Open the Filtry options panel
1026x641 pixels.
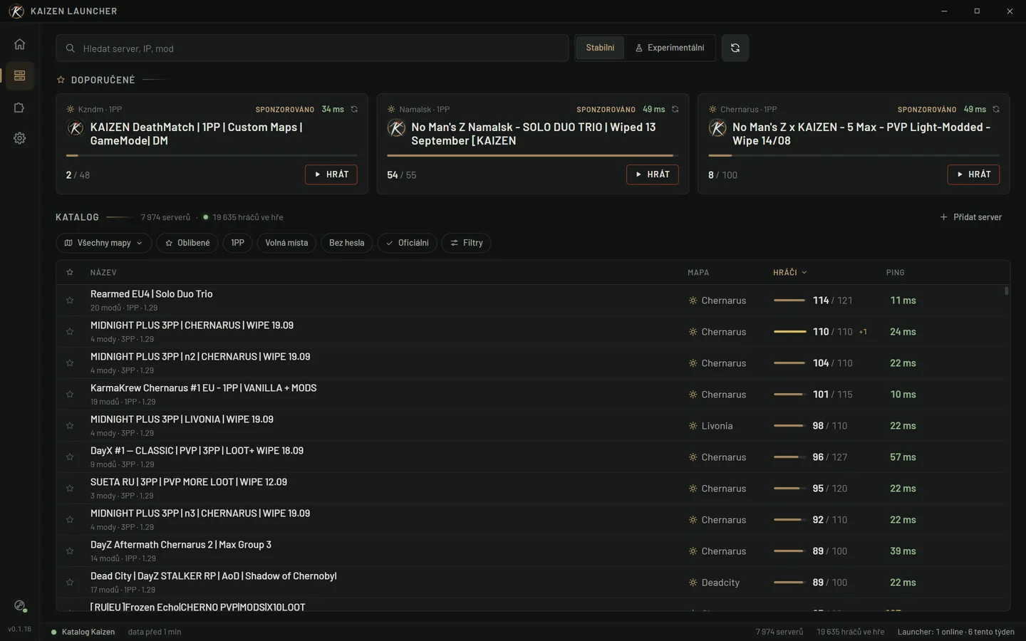click(x=466, y=243)
